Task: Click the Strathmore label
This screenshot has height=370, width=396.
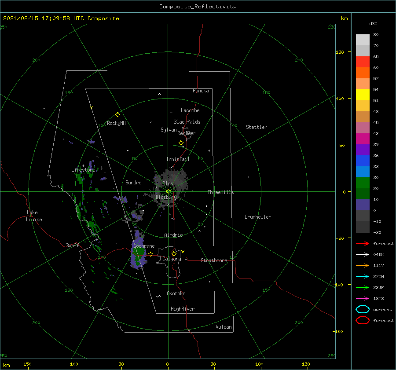Action: (x=214, y=260)
